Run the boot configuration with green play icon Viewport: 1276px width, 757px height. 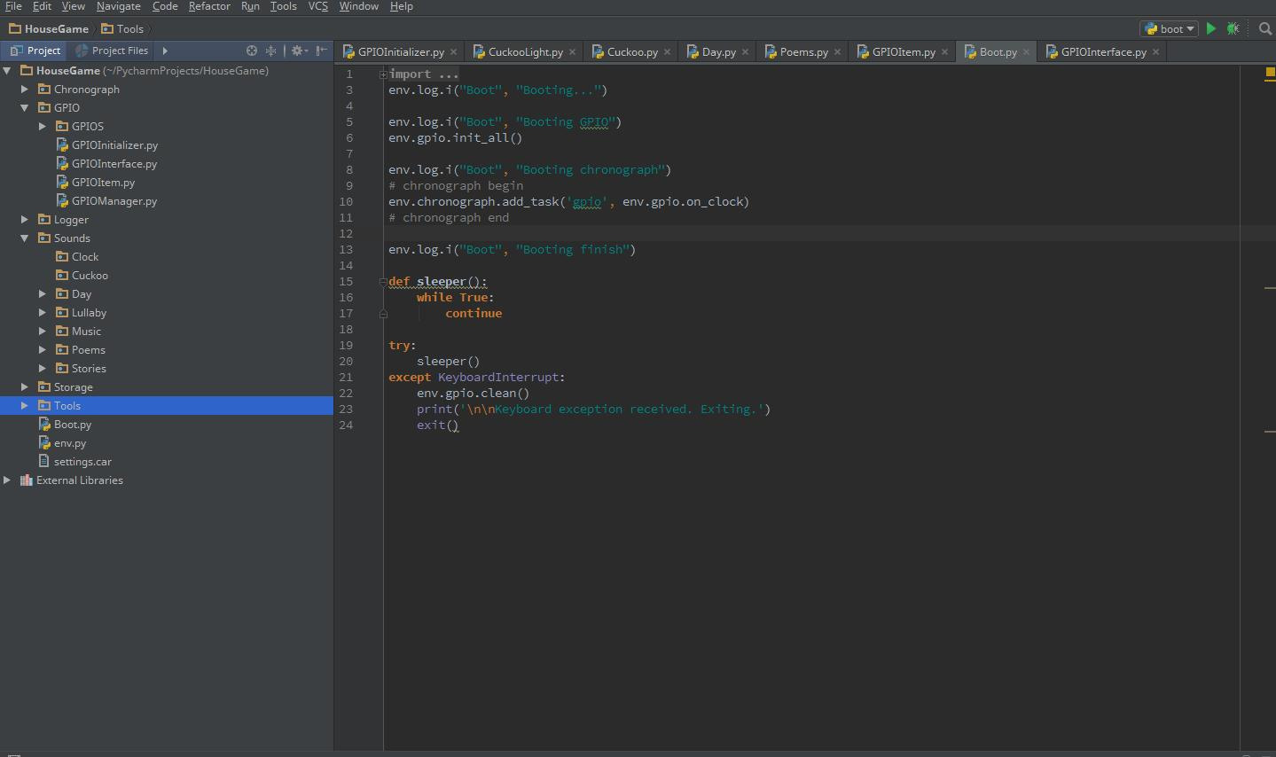pos(1209,28)
